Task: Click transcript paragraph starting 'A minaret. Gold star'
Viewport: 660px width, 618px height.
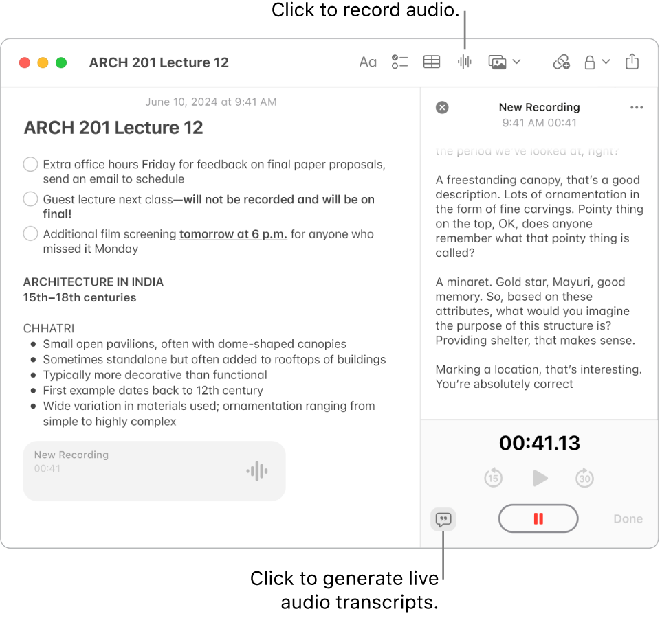Action: pyautogui.click(x=535, y=311)
